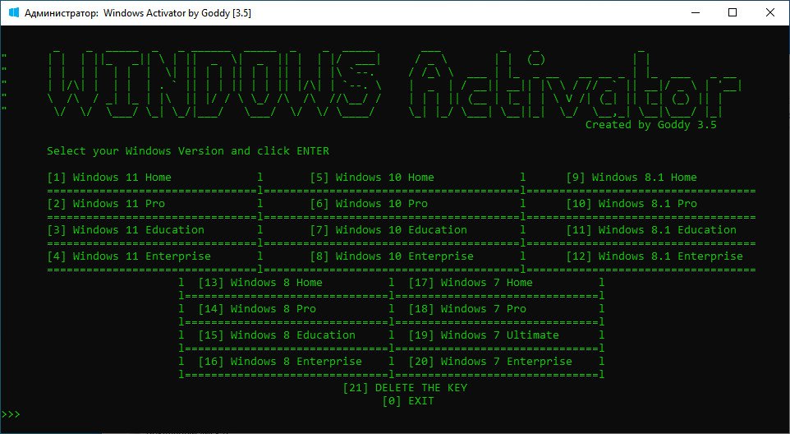Select the '[13] Windows 8 Home' entry
Image resolution: width=790 pixels, height=434 pixels.
tap(260, 283)
